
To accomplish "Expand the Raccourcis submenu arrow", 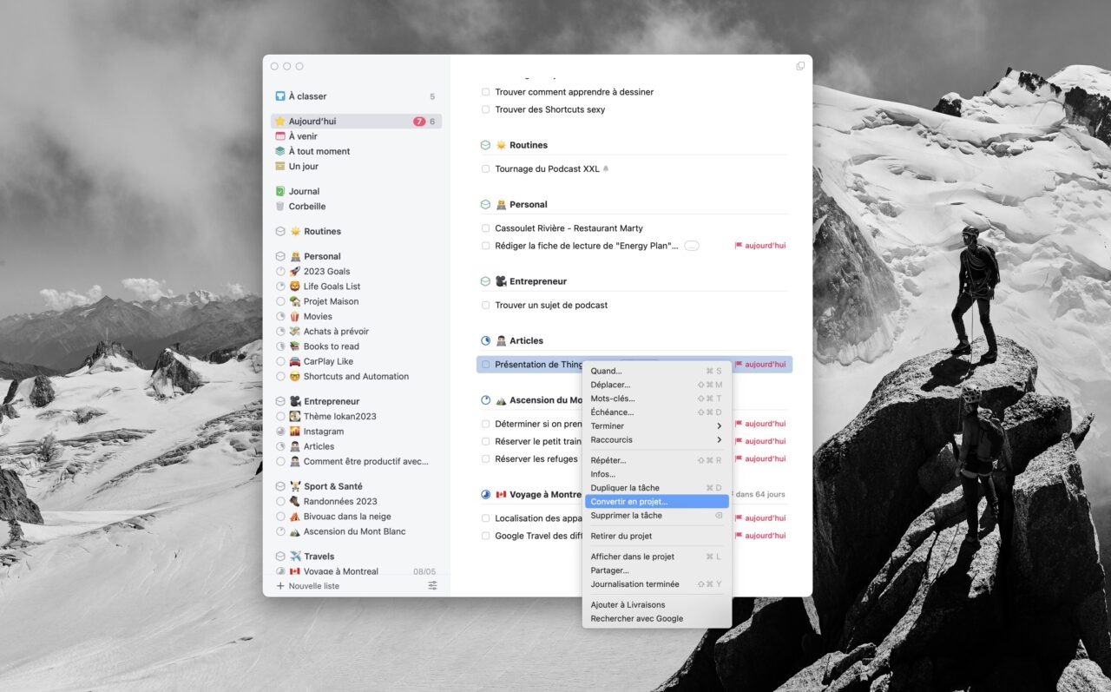I will point(720,440).
